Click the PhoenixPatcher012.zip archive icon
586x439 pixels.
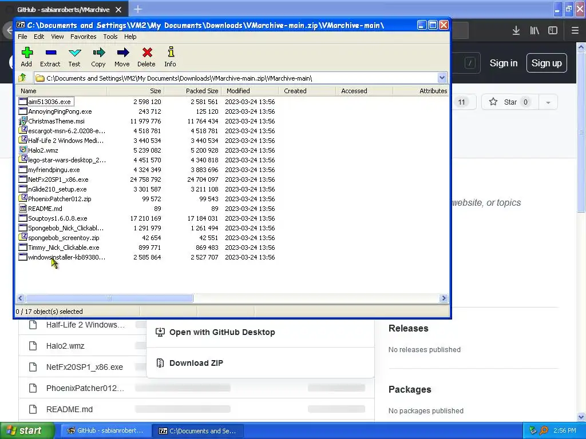tap(23, 198)
